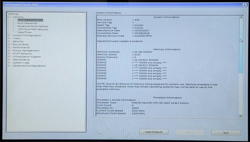Expand the Secure Boot node

(9, 45)
